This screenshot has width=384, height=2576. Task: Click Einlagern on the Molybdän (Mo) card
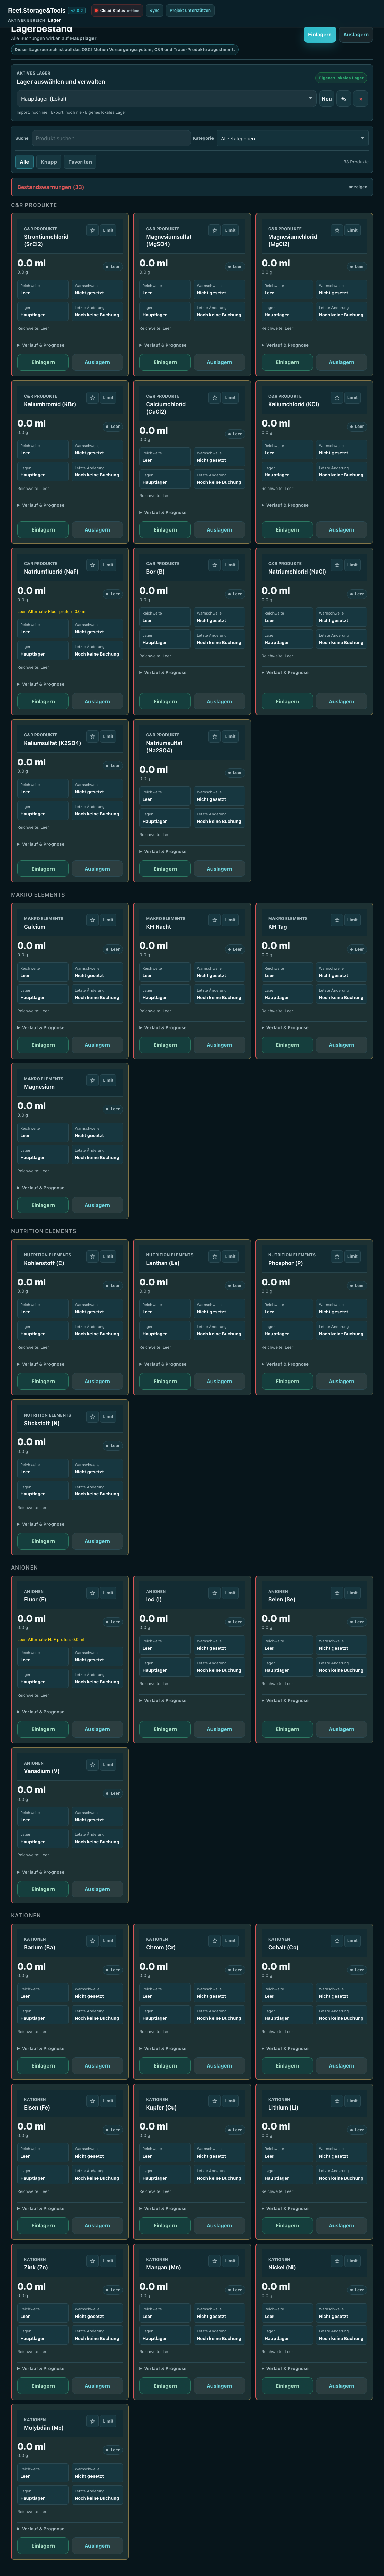point(43,2546)
